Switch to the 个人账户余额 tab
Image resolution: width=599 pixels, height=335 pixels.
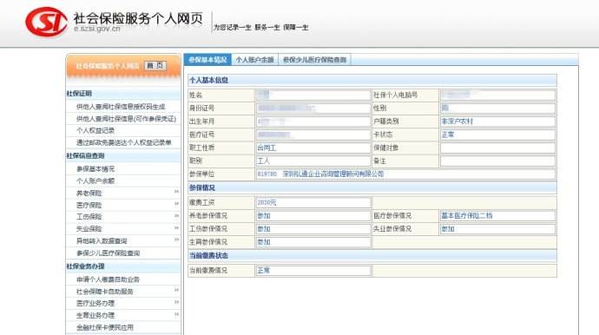tap(255, 60)
